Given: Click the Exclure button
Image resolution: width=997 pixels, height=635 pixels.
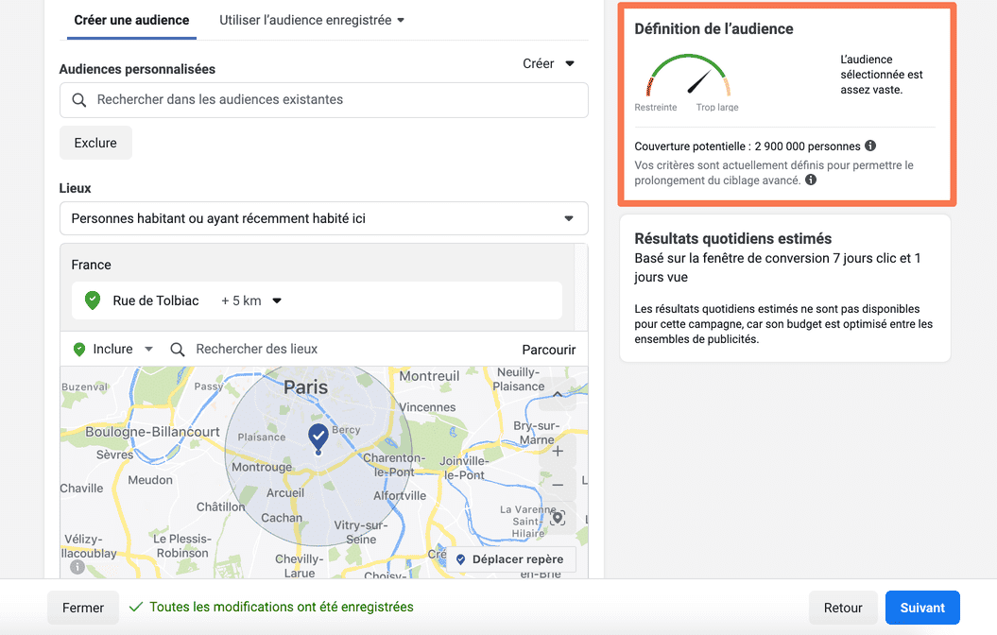Looking at the screenshot, I should 95,143.
